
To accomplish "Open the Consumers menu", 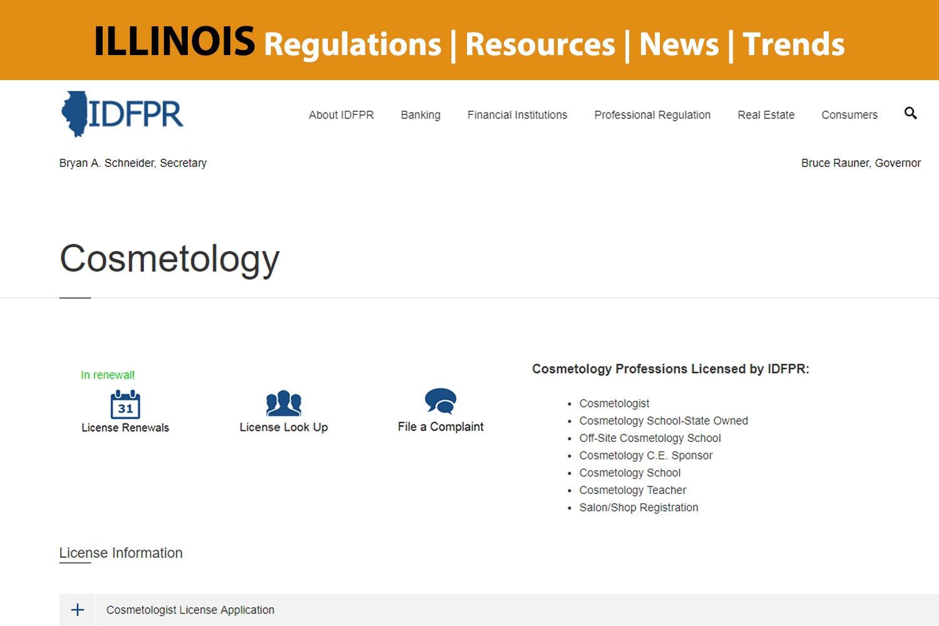I will 849,115.
